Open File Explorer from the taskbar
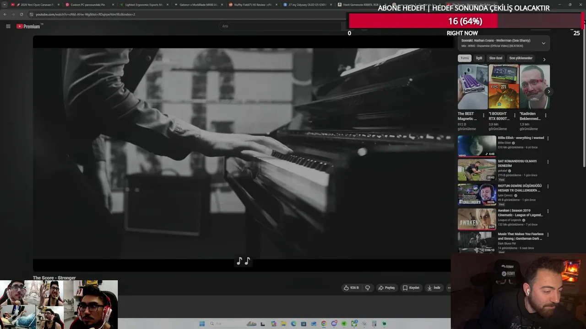The width and height of the screenshot is (586, 329). tap(284, 324)
